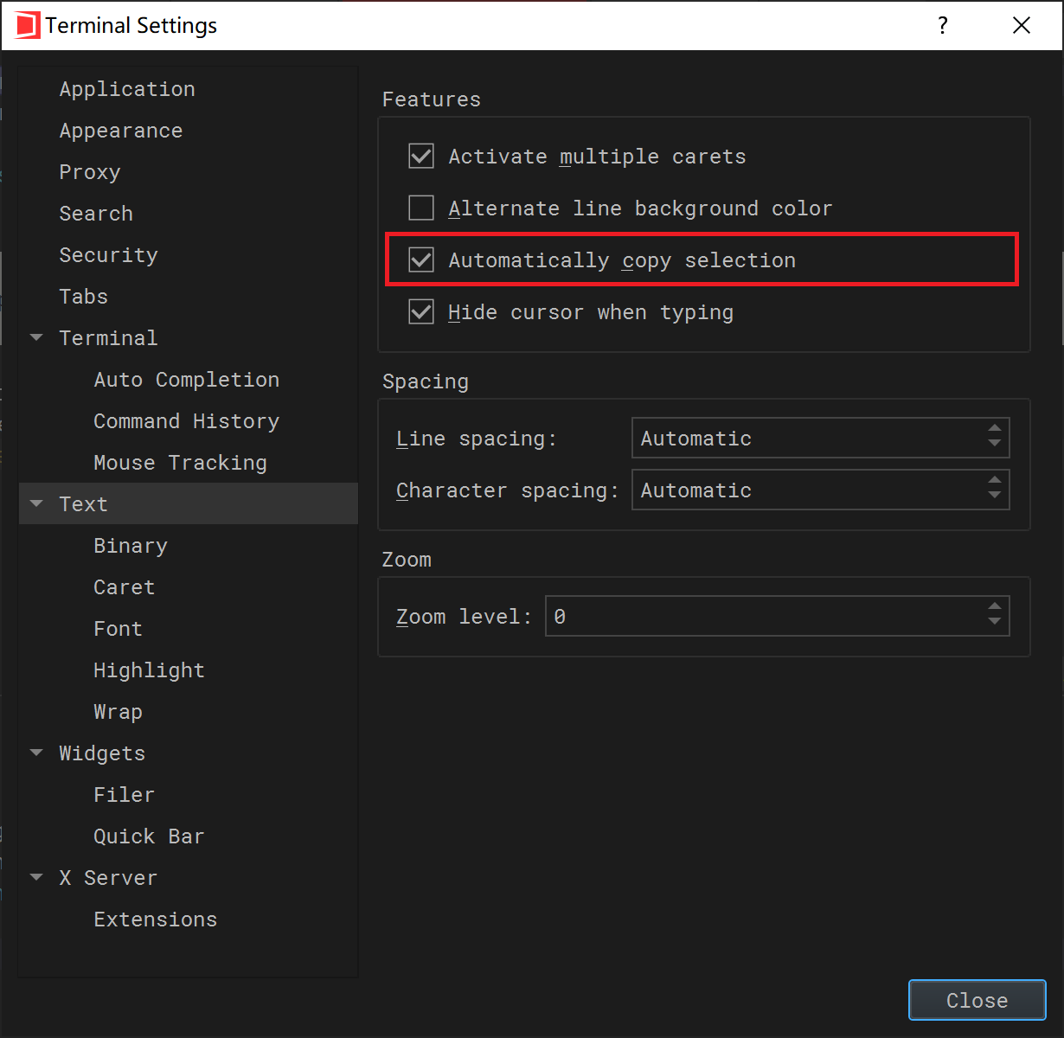Click the Character spacing field
1064x1038 pixels.
pyautogui.click(x=821, y=490)
